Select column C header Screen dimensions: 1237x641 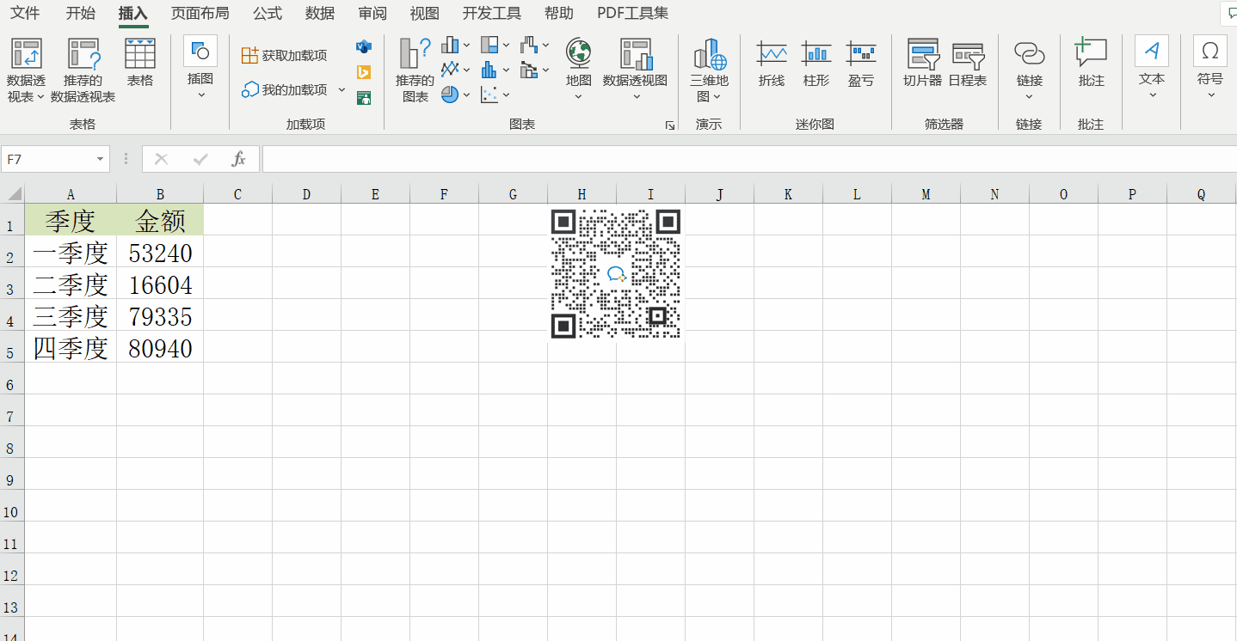[x=237, y=194]
